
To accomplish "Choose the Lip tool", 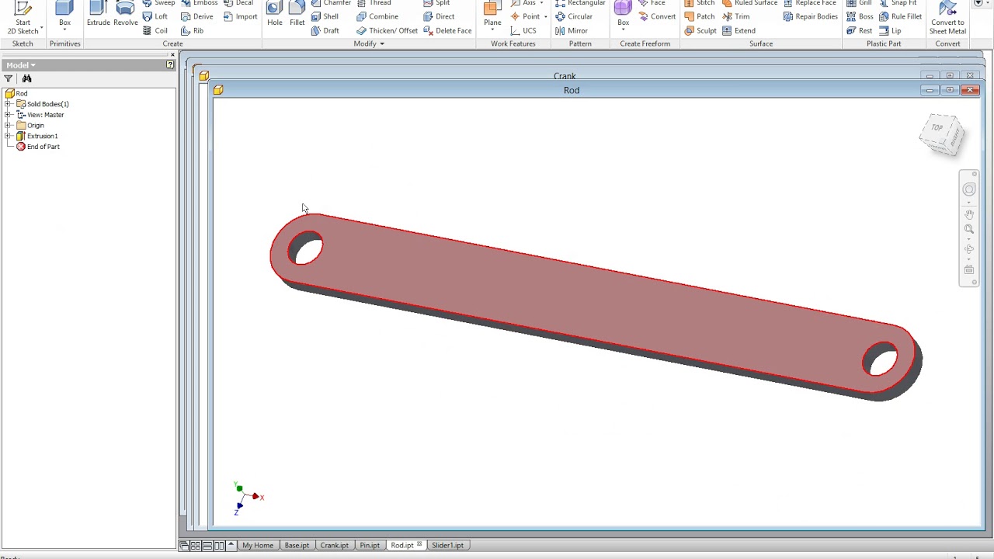I will pos(891,30).
